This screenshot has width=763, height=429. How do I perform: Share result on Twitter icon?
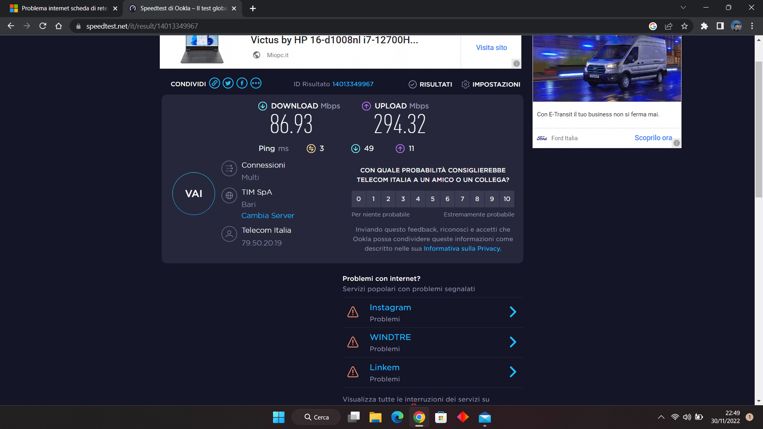[228, 83]
